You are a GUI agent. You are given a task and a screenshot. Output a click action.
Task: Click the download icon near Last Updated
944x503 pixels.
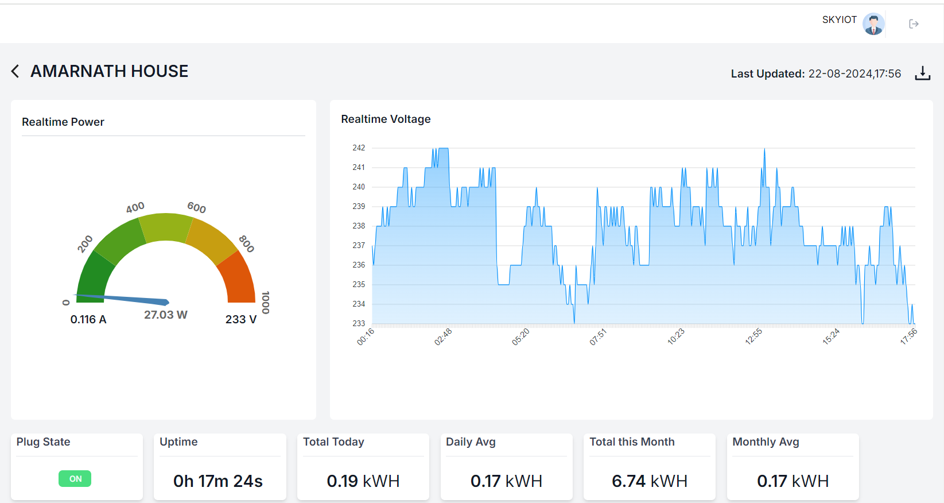point(922,73)
